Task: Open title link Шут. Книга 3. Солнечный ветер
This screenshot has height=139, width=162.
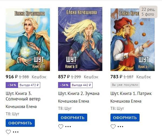Action: click(23, 96)
